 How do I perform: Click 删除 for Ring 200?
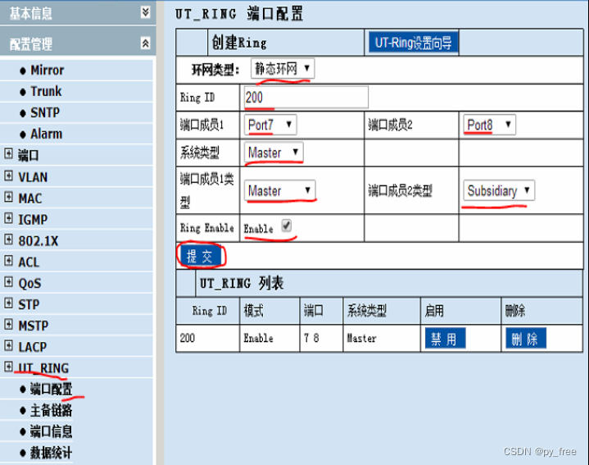526,339
